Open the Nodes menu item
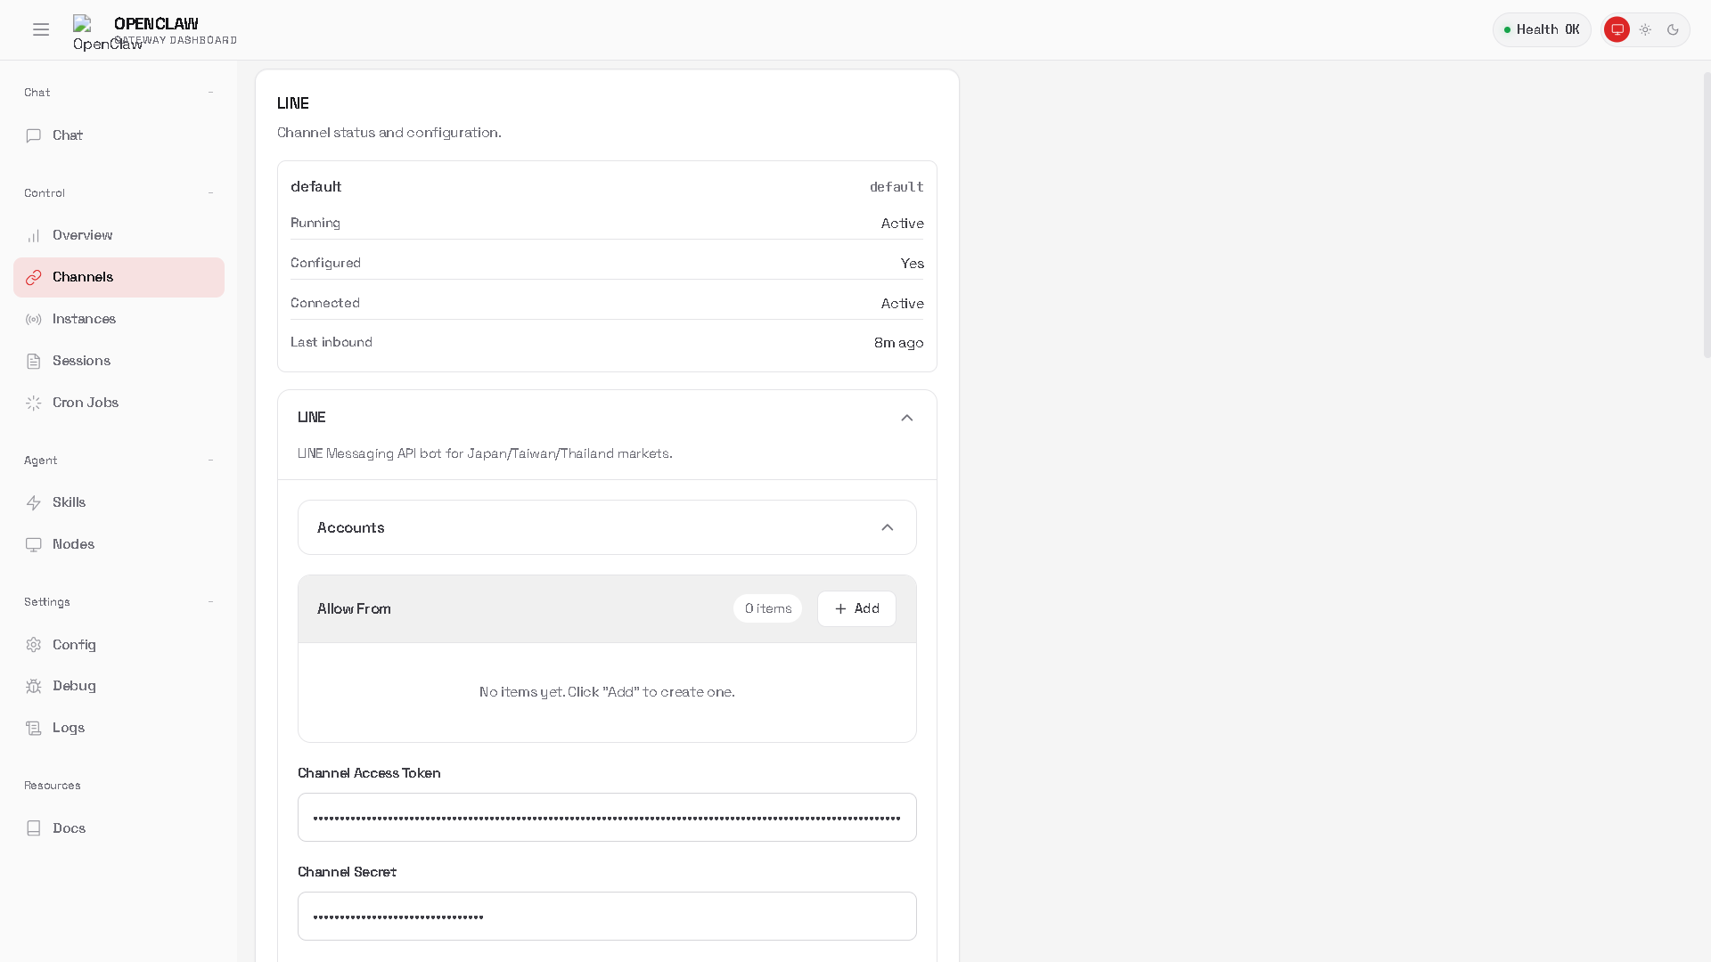The width and height of the screenshot is (1711, 962). coord(73,544)
